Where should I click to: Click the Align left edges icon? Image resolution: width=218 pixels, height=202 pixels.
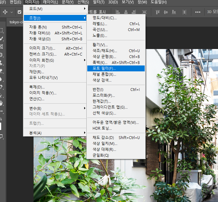(x=118, y=12)
